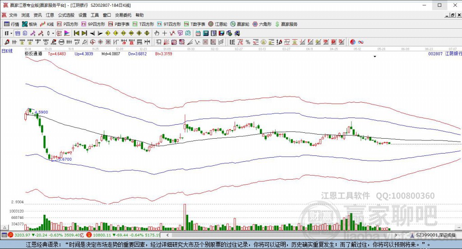This screenshot has width=462, height=249.
Task: Open the 帮助 menu
Action: (139, 15)
